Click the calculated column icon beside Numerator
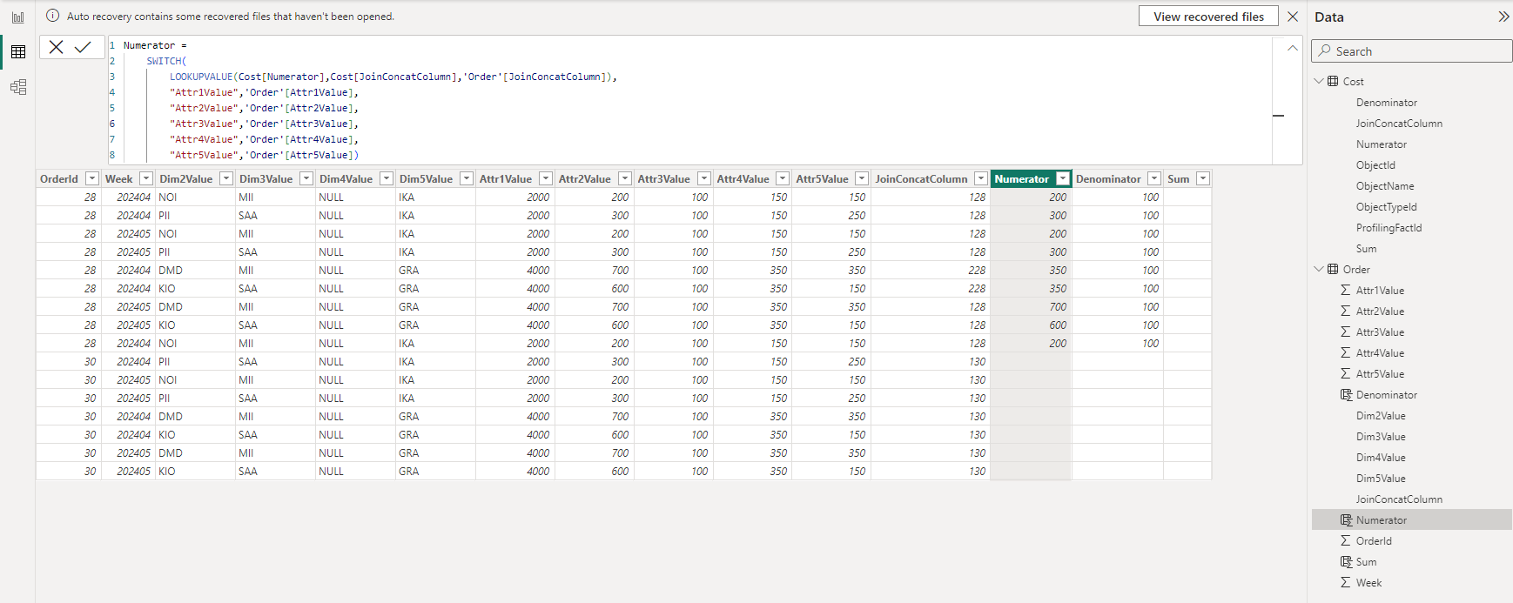Screen dimensions: 1513x603 1346,520
